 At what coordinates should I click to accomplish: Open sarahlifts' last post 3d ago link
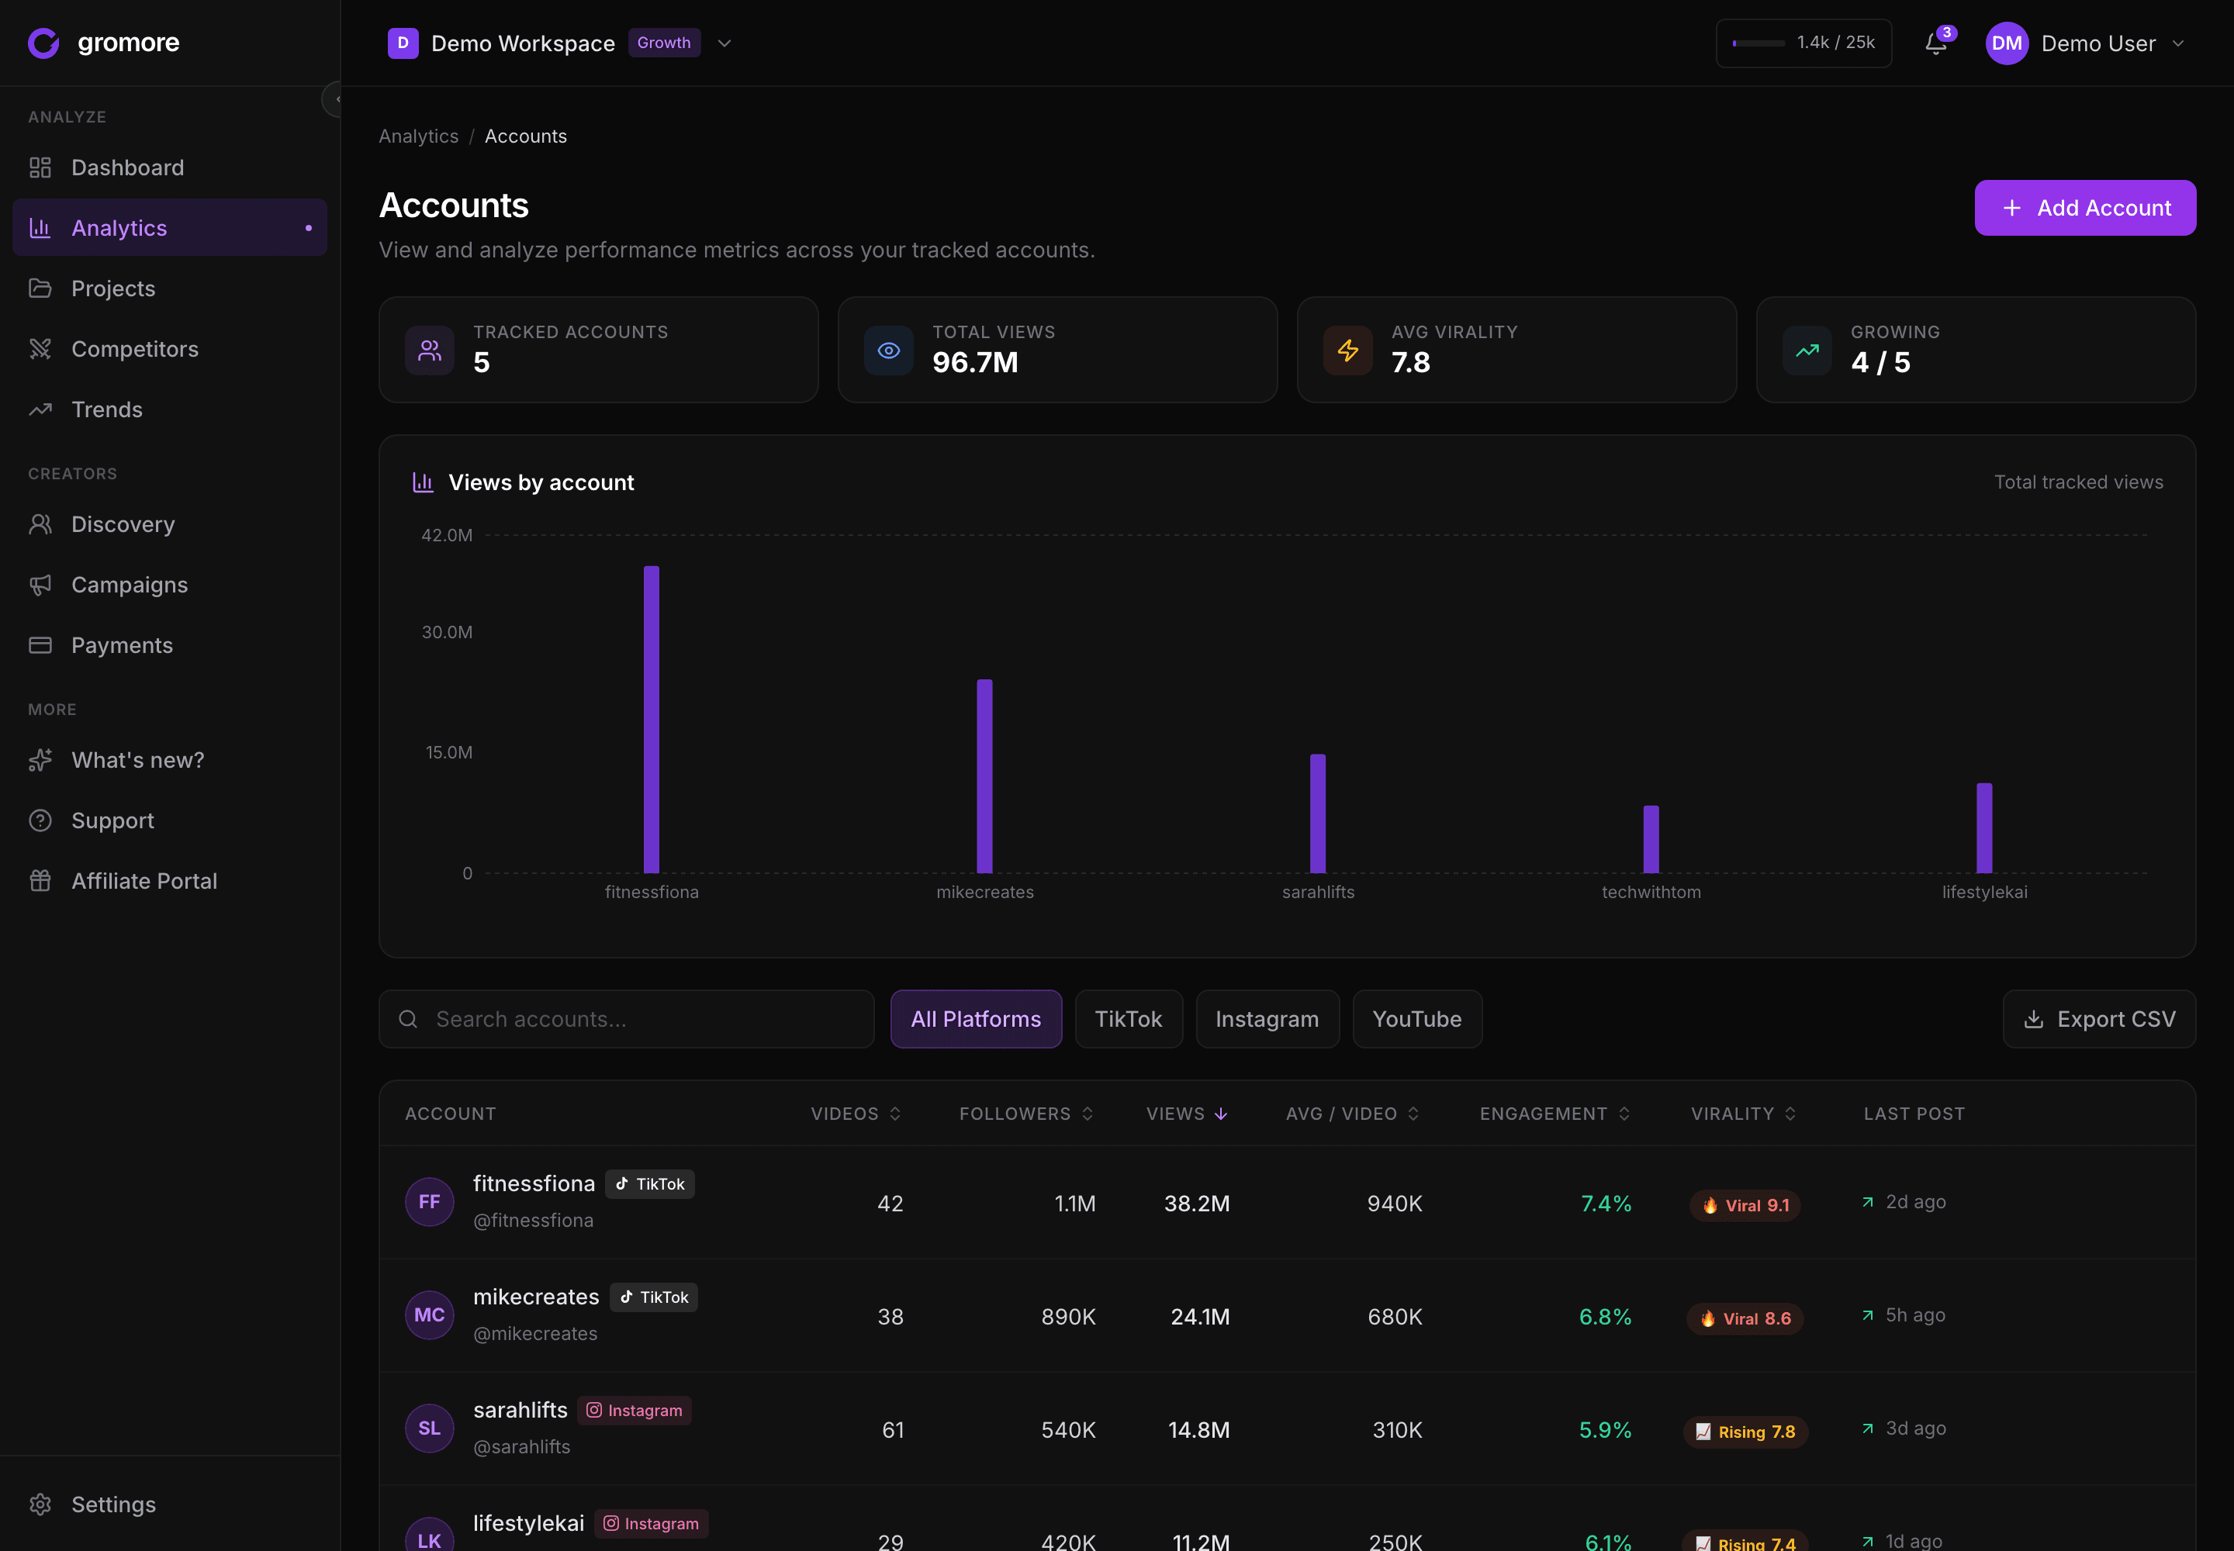click(1904, 1428)
